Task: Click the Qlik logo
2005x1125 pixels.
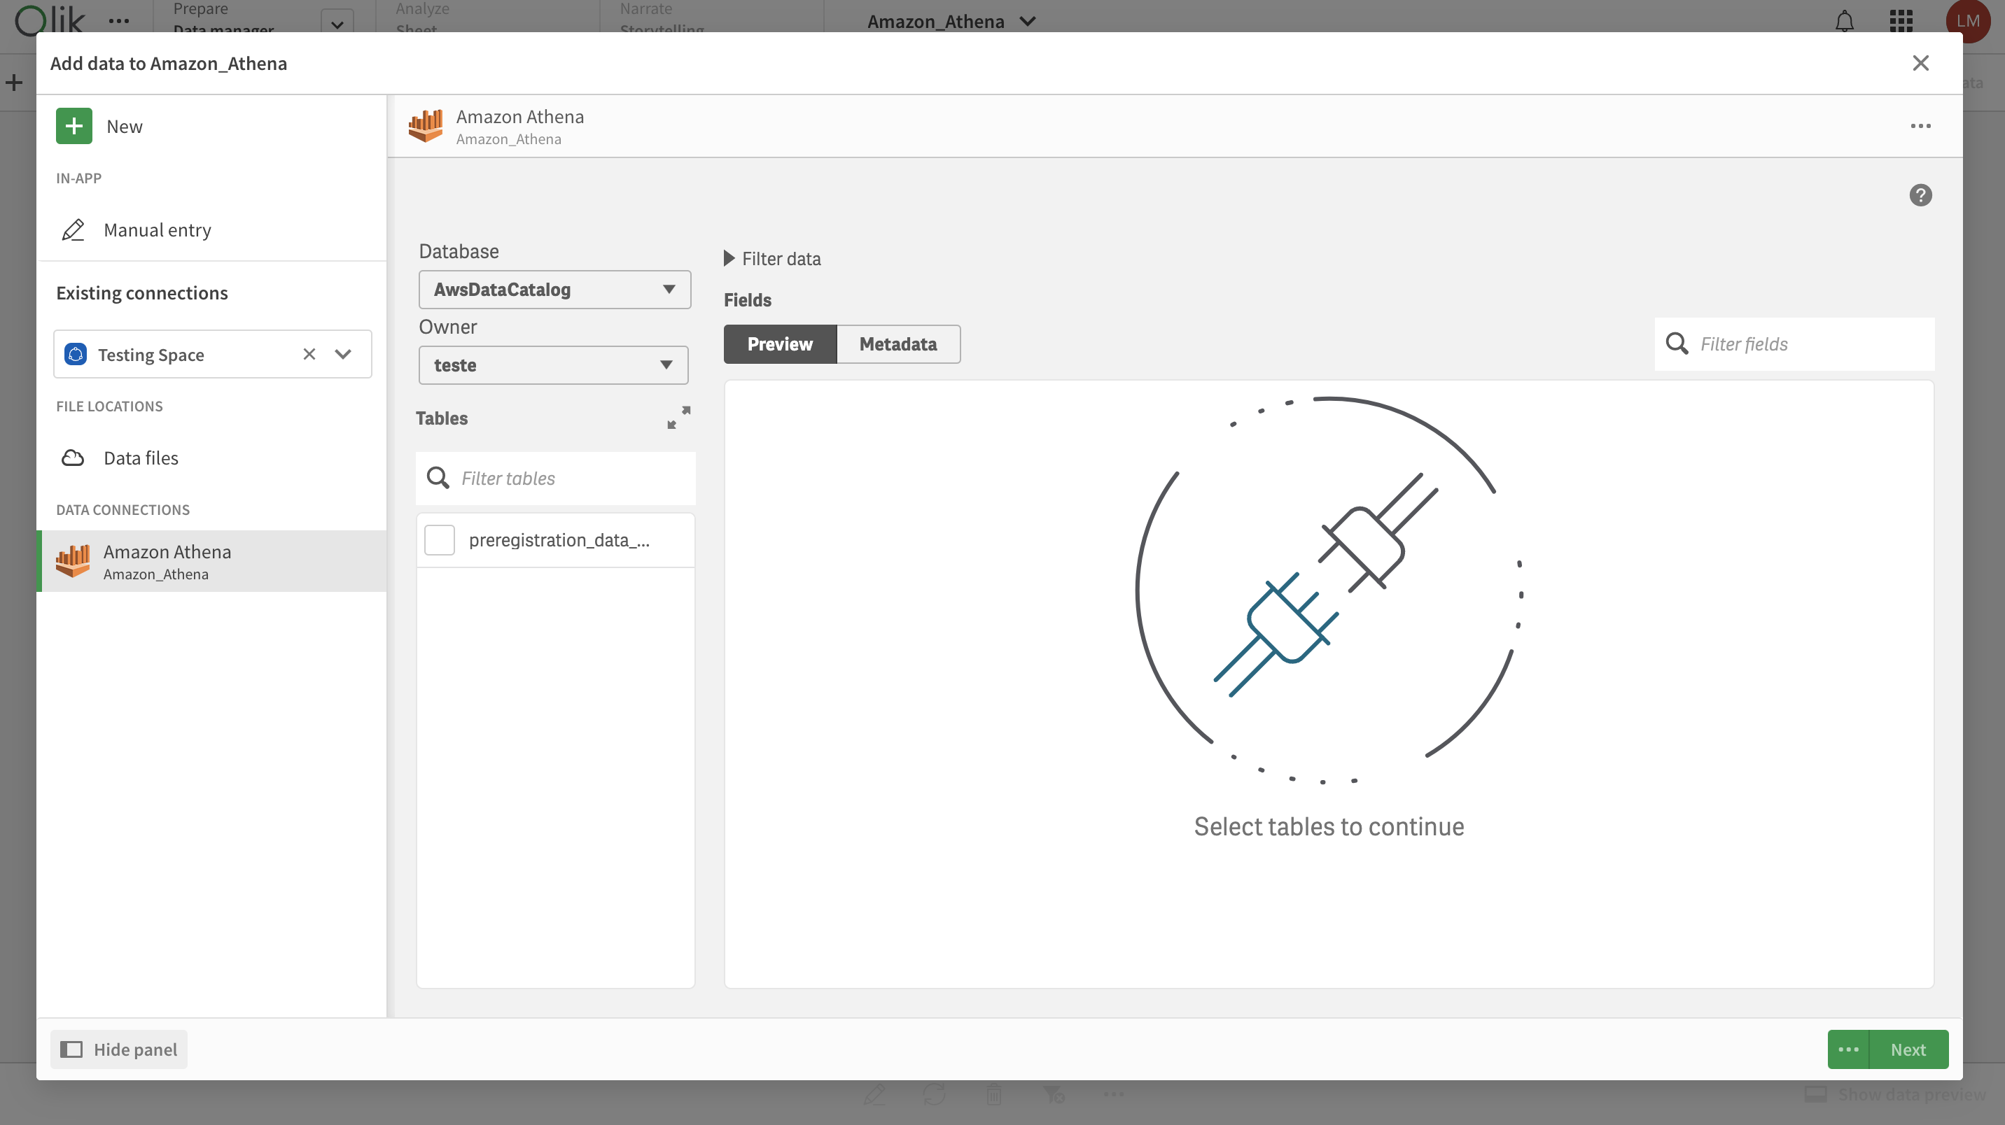Action: (50, 20)
